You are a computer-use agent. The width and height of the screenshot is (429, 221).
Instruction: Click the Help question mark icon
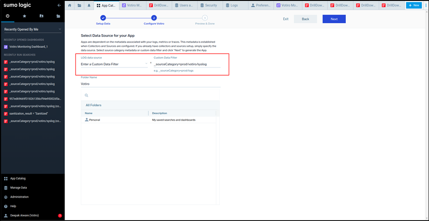click(x=6, y=206)
